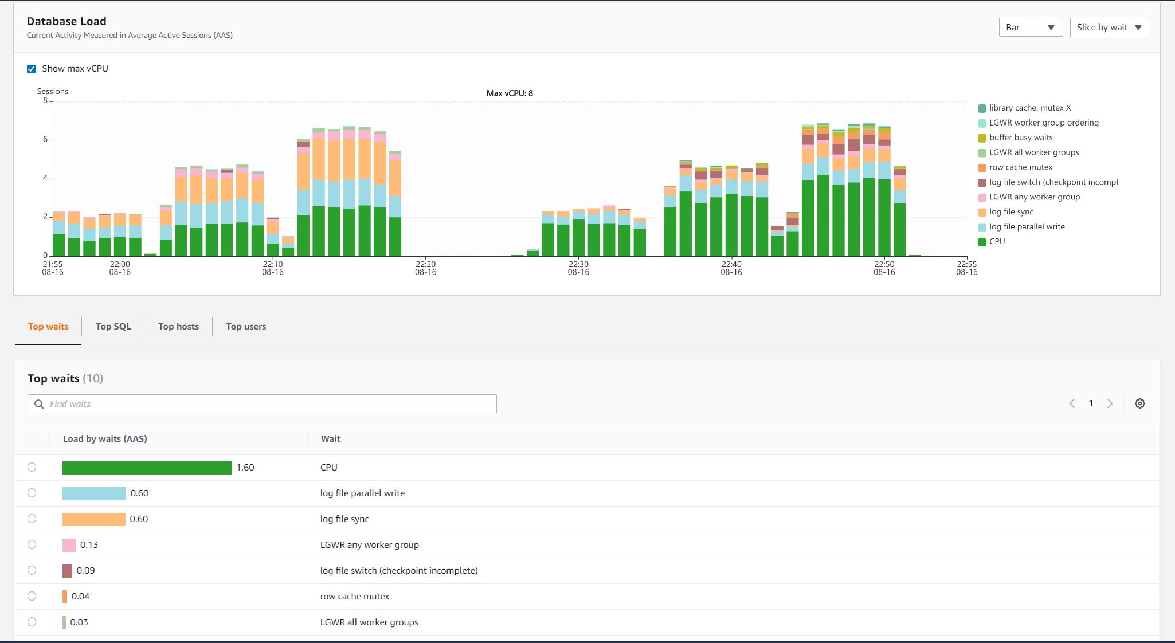Click library cache: mutex X legend icon
Image resolution: width=1175 pixels, height=643 pixels.
click(982, 108)
